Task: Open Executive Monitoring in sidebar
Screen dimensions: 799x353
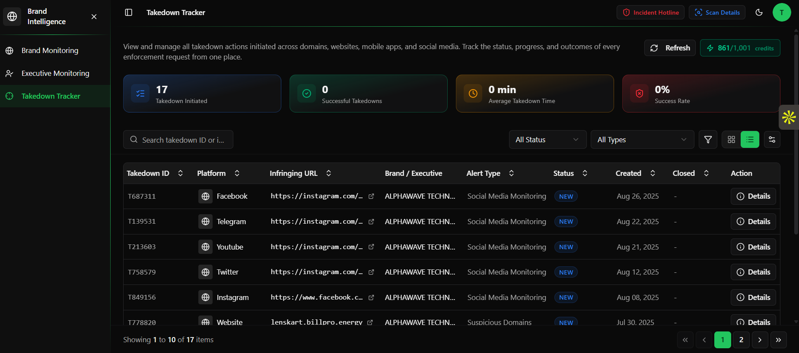Action: (x=55, y=73)
